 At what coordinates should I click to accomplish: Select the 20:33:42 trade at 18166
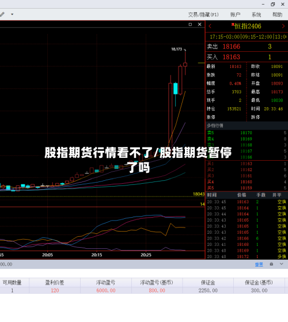[247, 238]
